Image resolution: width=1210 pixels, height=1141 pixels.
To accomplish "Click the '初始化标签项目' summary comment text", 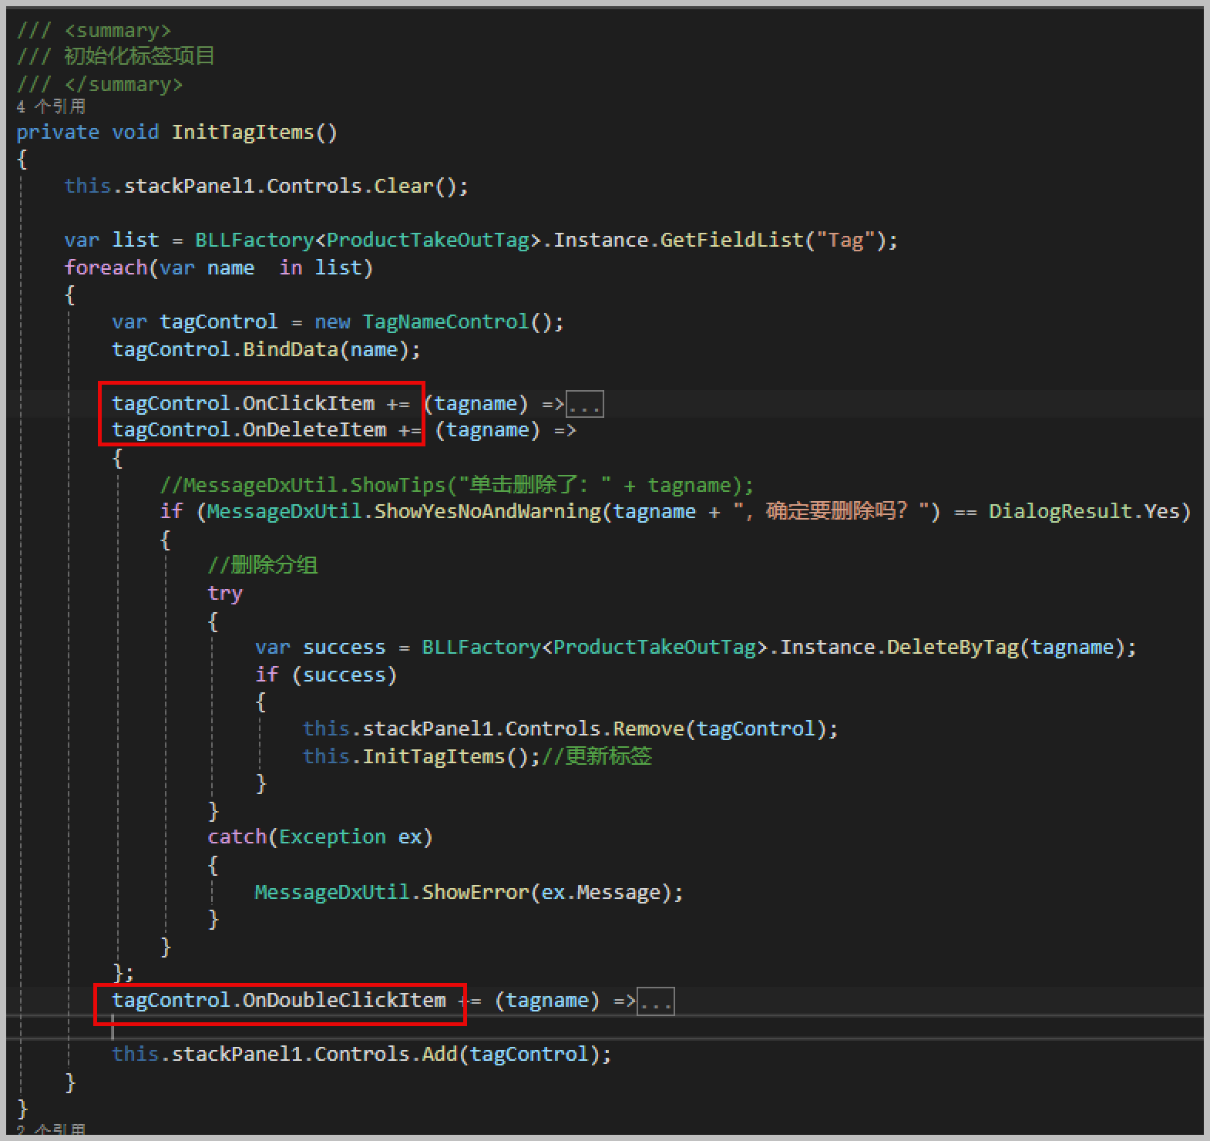I will click(x=139, y=56).
